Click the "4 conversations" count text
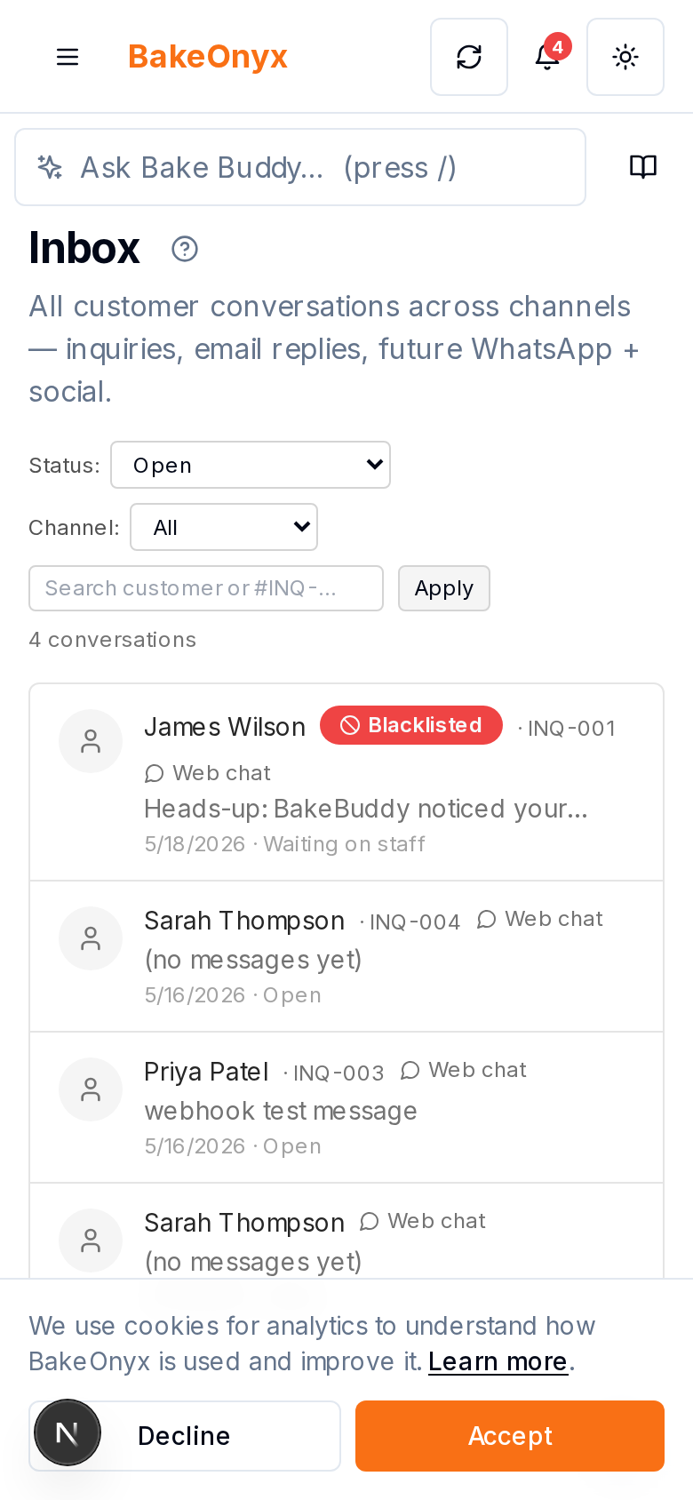693x1500 pixels. point(113,640)
